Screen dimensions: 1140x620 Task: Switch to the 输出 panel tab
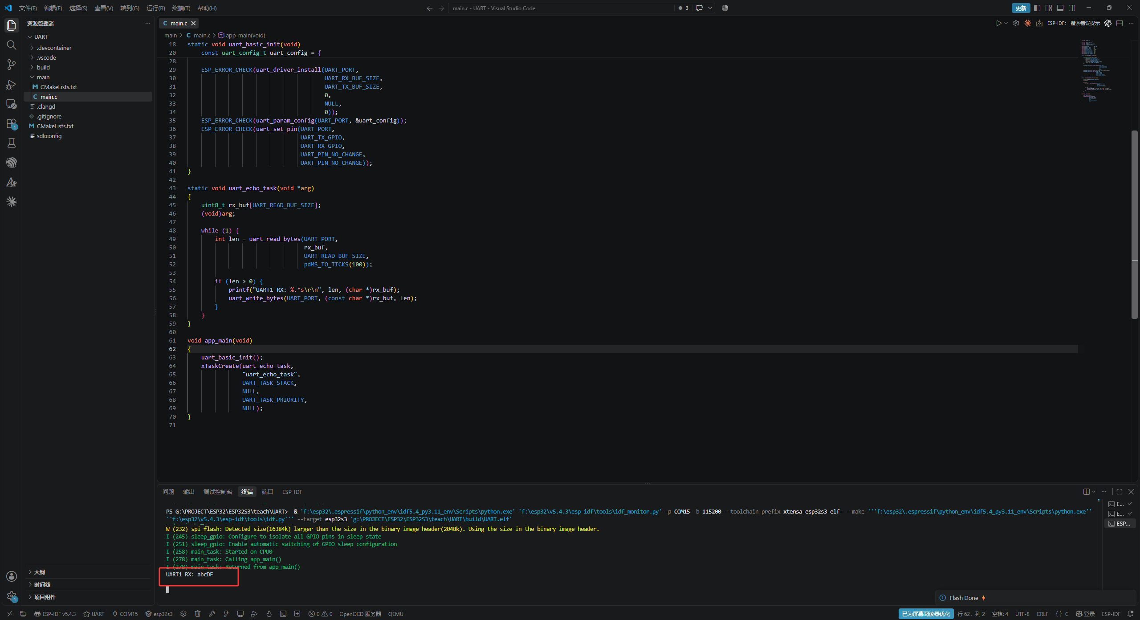189,492
